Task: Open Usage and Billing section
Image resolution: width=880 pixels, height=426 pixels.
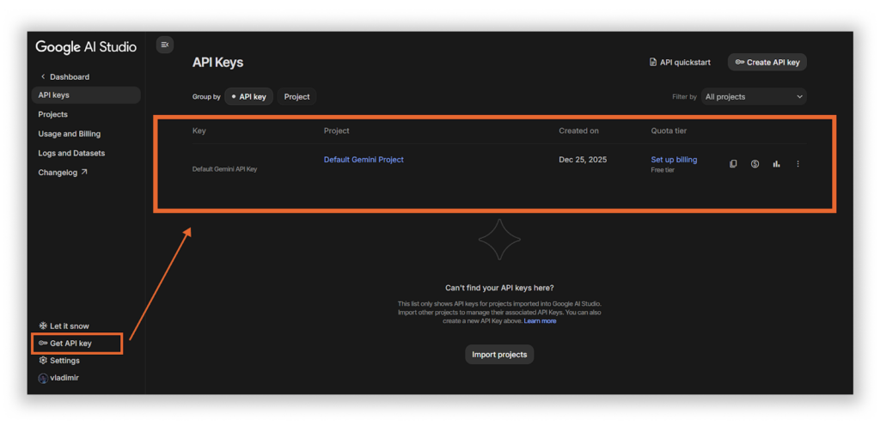Action: [x=69, y=134]
